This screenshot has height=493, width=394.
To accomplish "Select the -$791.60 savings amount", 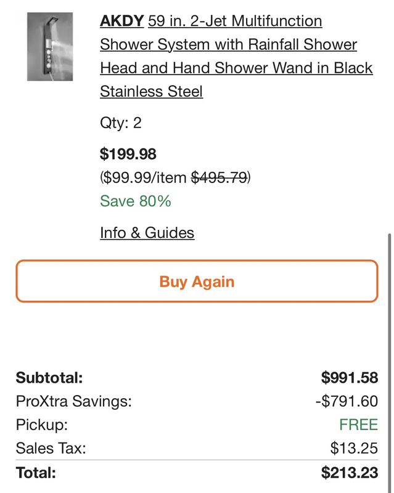I will (347, 401).
